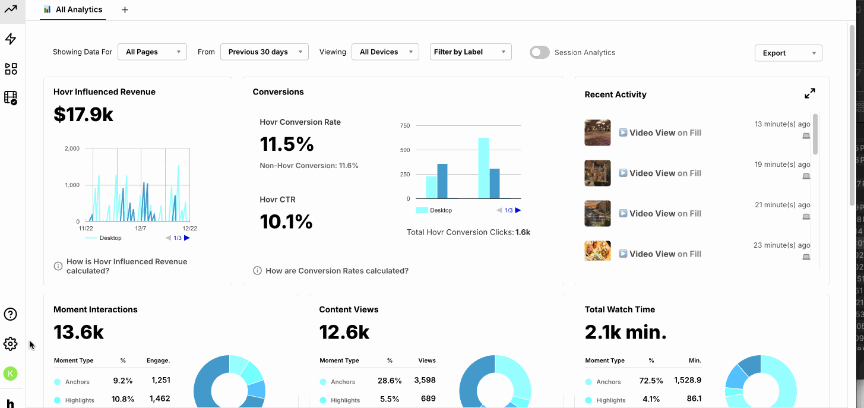Open the video library sidebar icon
Image resolution: width=864 pixels, height=408 pixels.
pyautogui.click(x=11, y=97)
